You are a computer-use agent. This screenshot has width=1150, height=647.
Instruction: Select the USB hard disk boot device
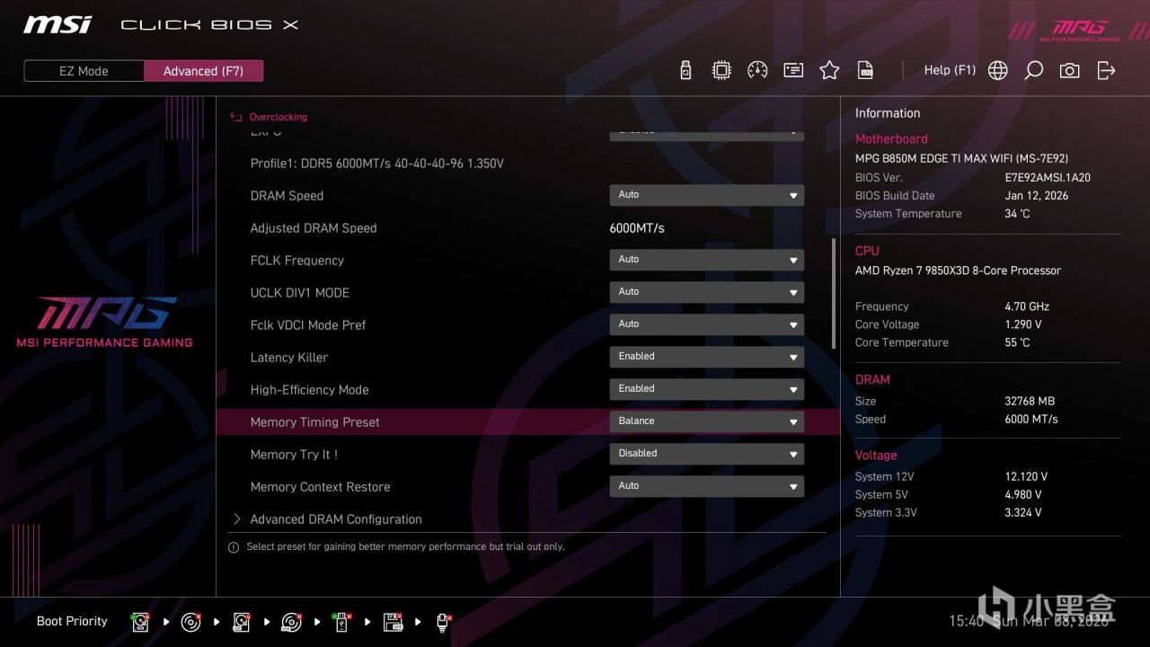(x=241, y=622)
